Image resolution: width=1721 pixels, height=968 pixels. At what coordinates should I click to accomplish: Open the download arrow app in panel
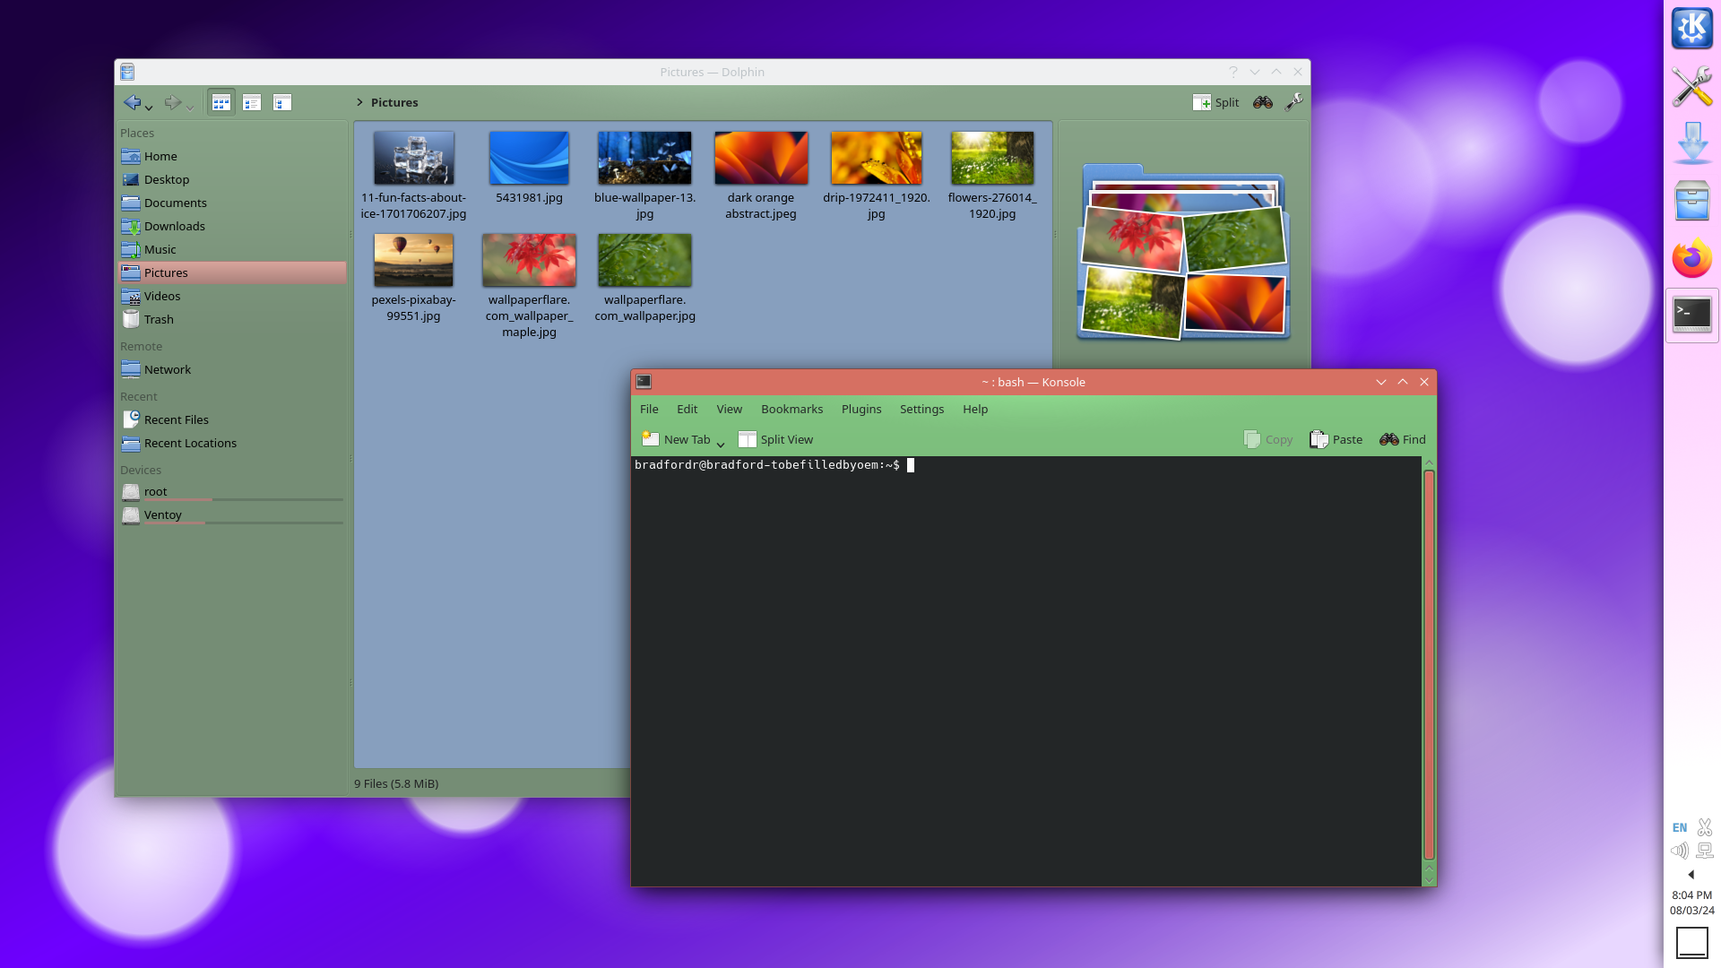(x=1692, y=143)
